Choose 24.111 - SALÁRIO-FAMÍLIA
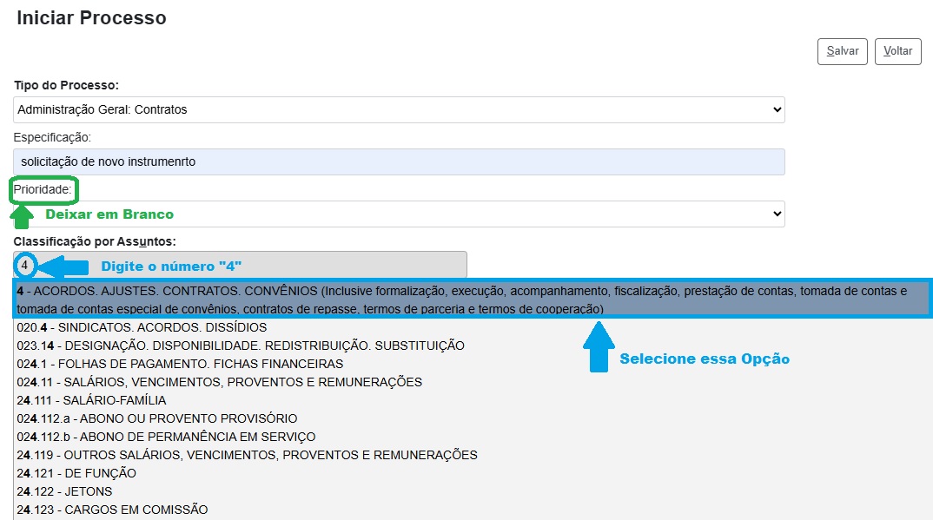The image size is (933, 520). tap(91, 400)
